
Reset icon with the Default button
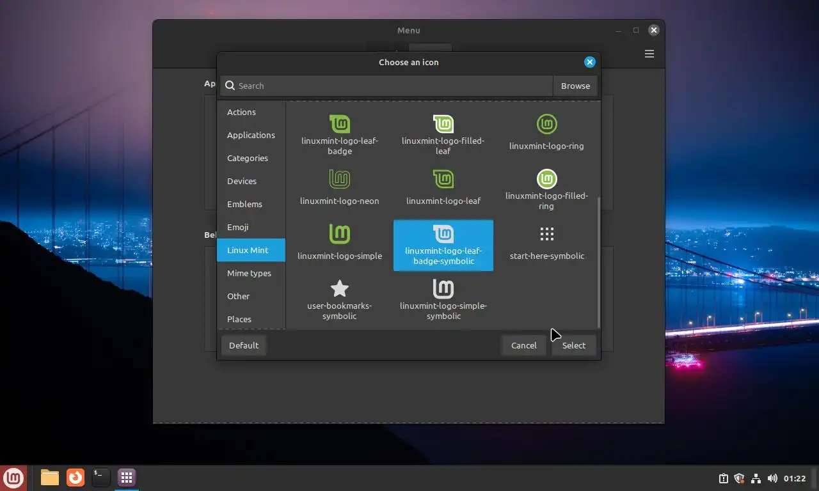pos(244,345)
